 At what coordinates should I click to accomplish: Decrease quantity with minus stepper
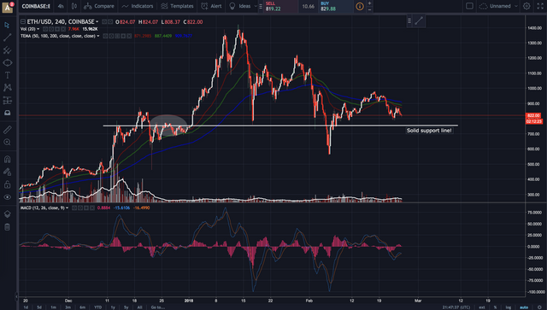(369, 9)
